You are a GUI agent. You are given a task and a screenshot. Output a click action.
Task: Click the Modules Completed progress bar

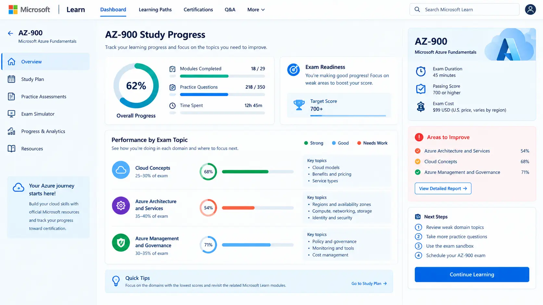click(x=222, y=76)
